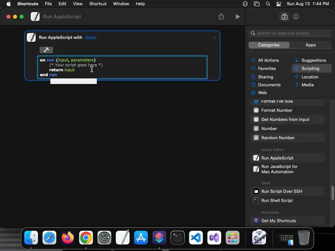
Task: Click the date and time in menu bar
Action: point(308,4)
